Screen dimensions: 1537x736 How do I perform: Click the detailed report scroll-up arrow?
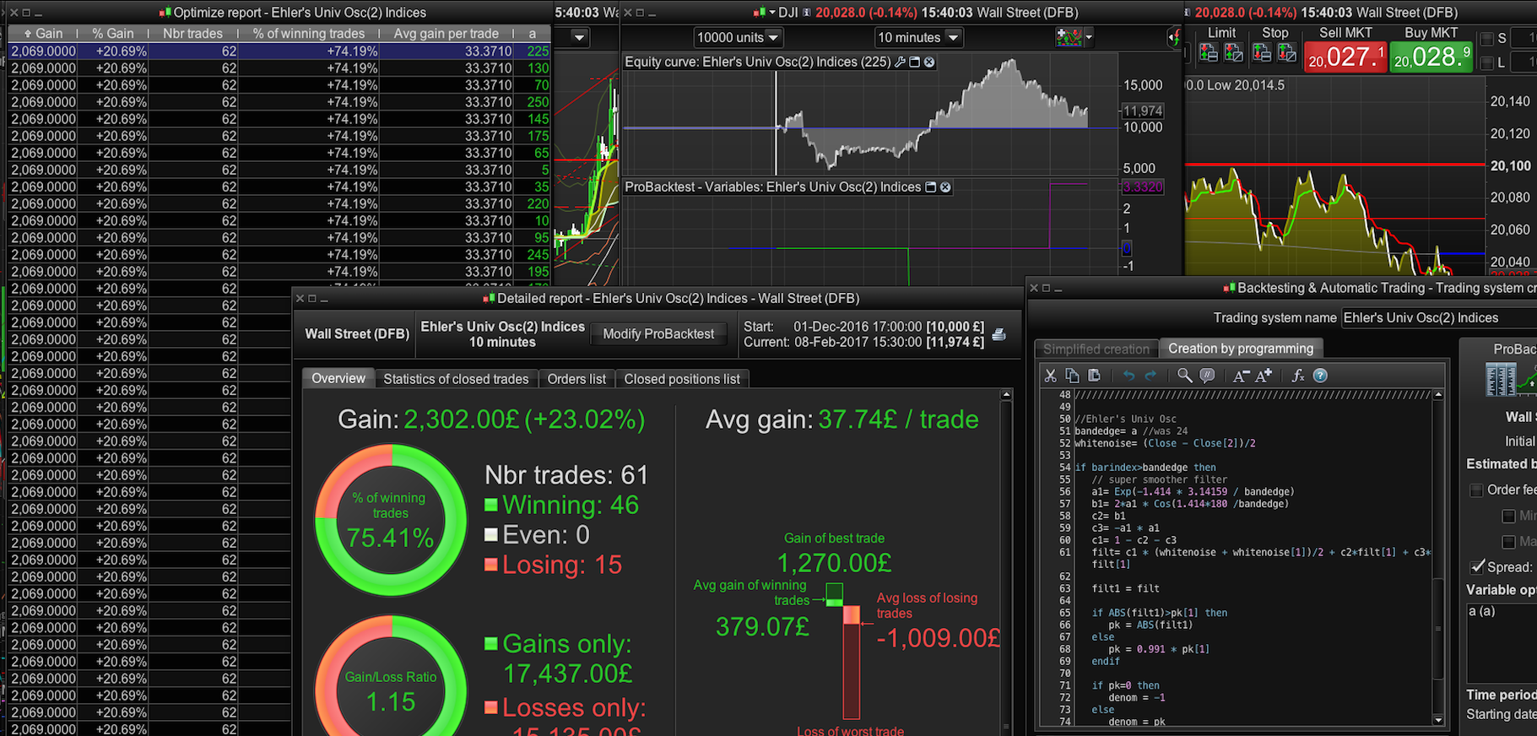pos(1006,395)
